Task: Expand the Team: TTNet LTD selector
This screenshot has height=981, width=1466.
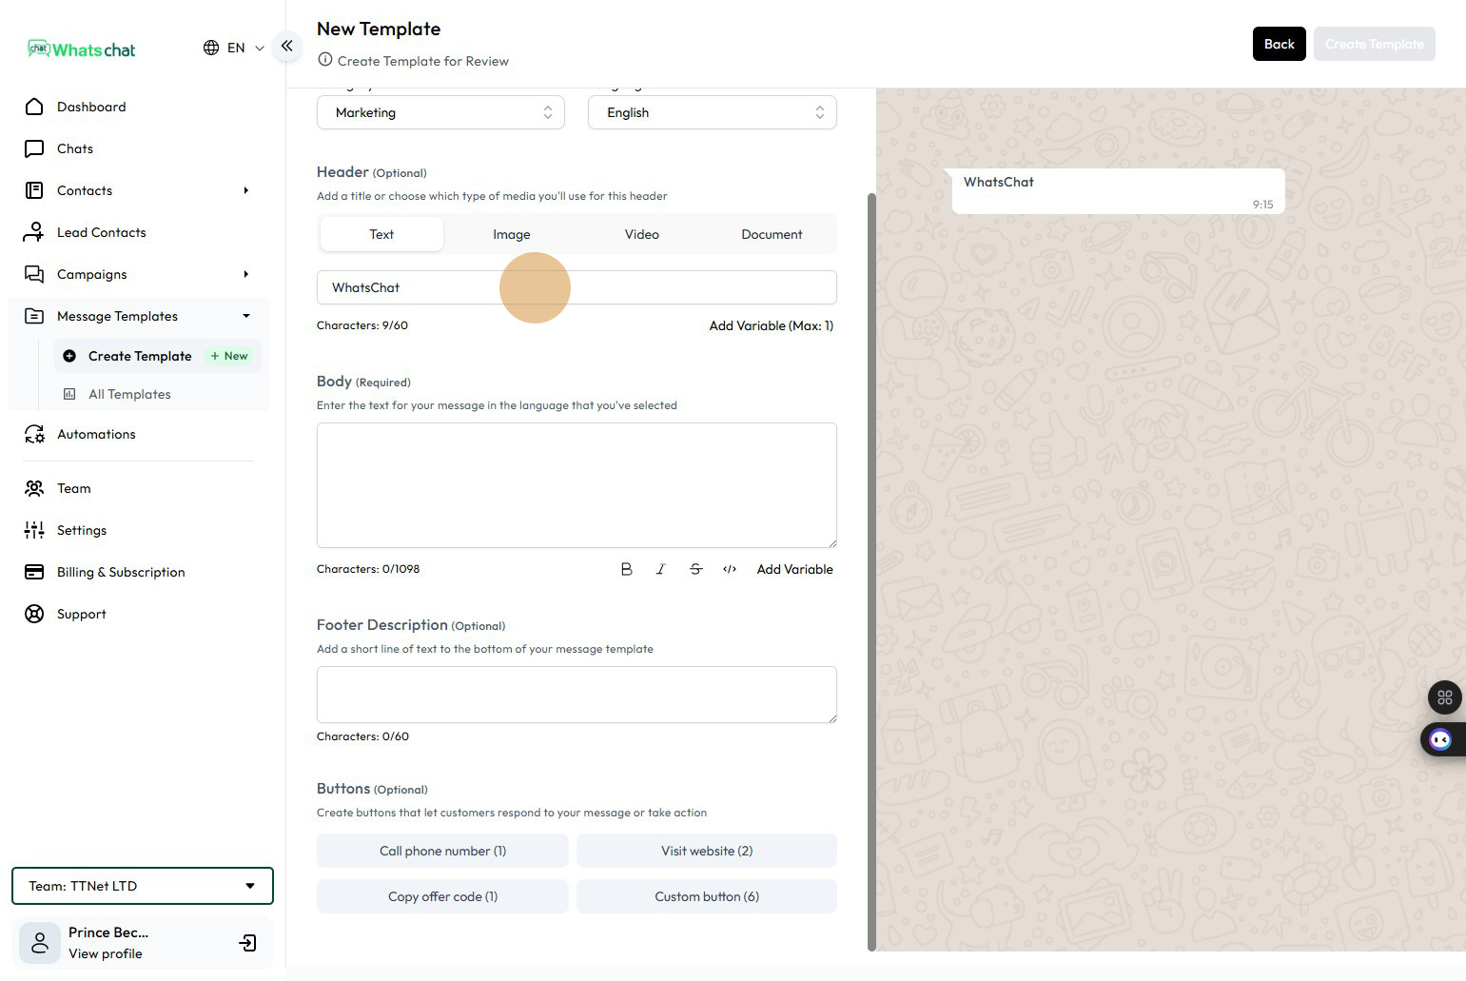Action: coord(143,886)
